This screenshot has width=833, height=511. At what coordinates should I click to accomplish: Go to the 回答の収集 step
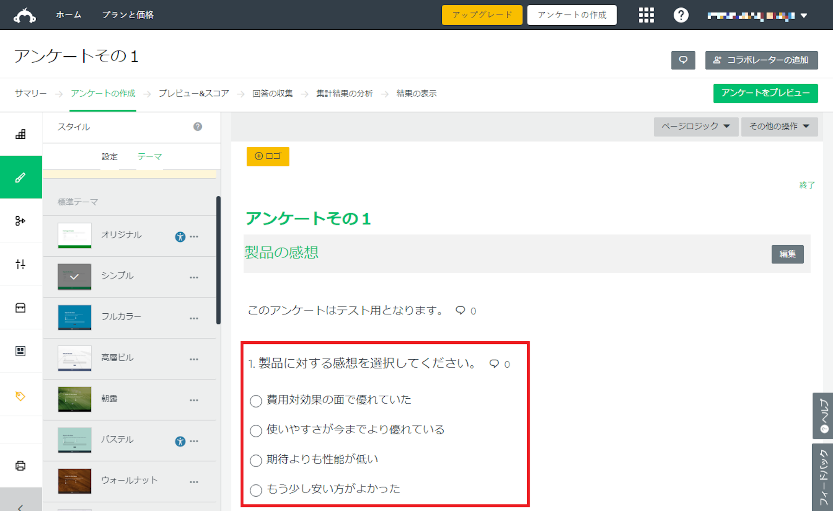273,94
